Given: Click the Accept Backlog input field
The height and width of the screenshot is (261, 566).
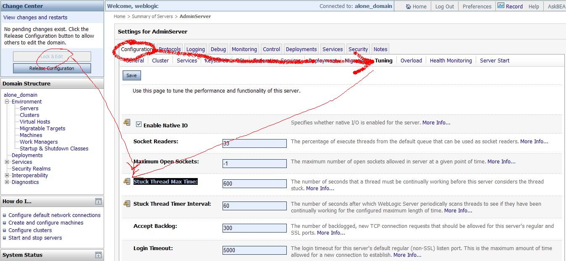Looking at the screenshot, I should tap(254, 228).
